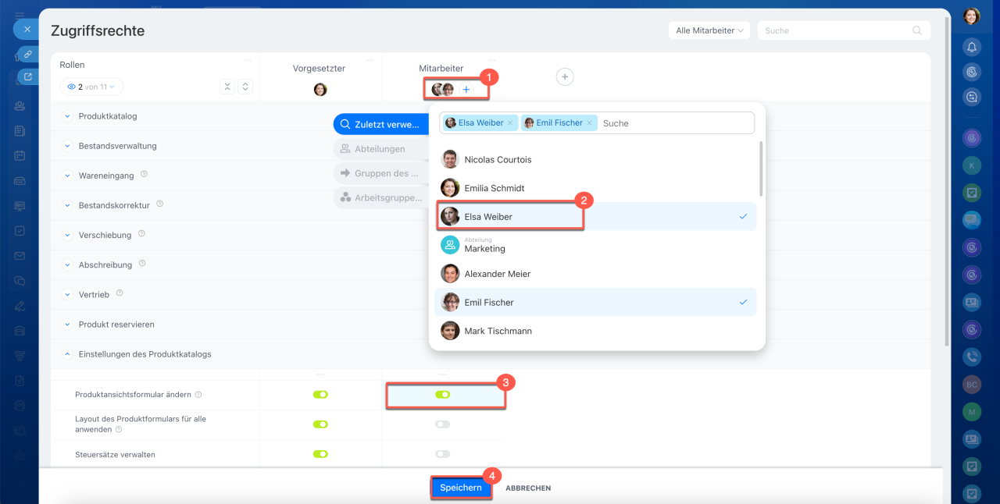1000x504 pixels.
Task: Click the user profile avatar at top right
Action: point(971,16)
